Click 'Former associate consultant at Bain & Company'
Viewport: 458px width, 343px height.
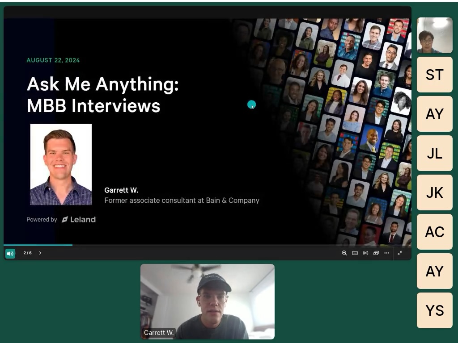tap(182, 201)
